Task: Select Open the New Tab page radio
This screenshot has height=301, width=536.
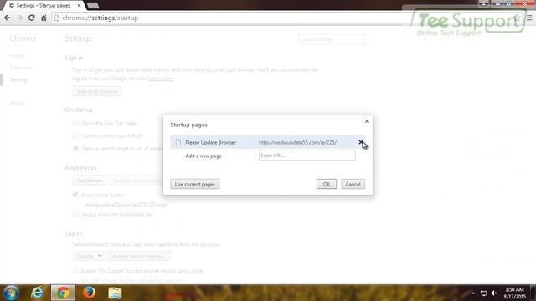Action: tap(75, 123)
